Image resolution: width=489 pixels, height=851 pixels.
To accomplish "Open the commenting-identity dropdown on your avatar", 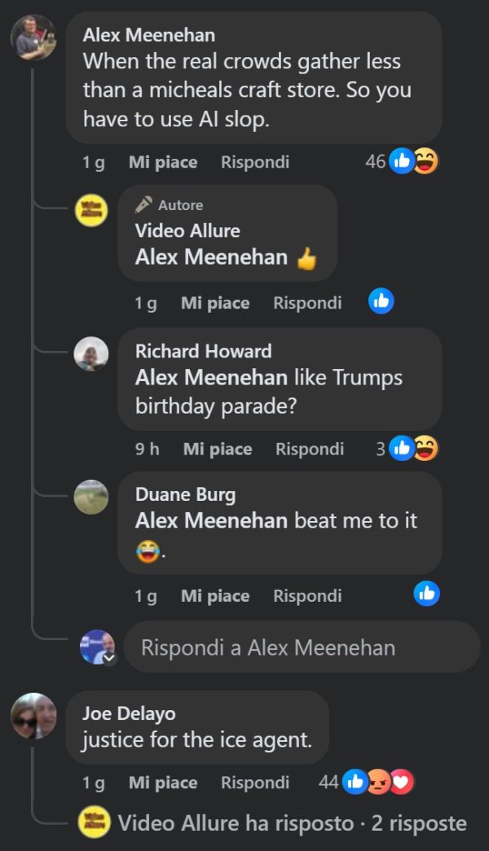I will click(x=109, y=658).
